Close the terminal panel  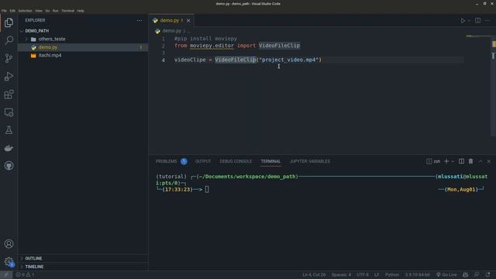489,161
